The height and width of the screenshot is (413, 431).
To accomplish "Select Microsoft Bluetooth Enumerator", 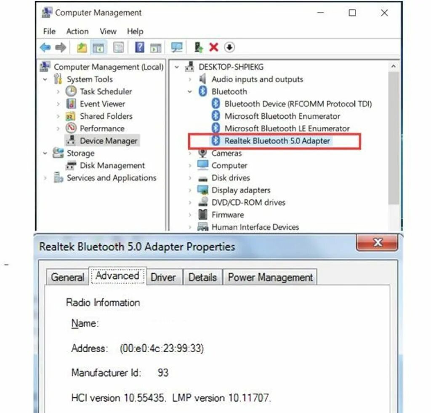I will click(x=282, y=116).
